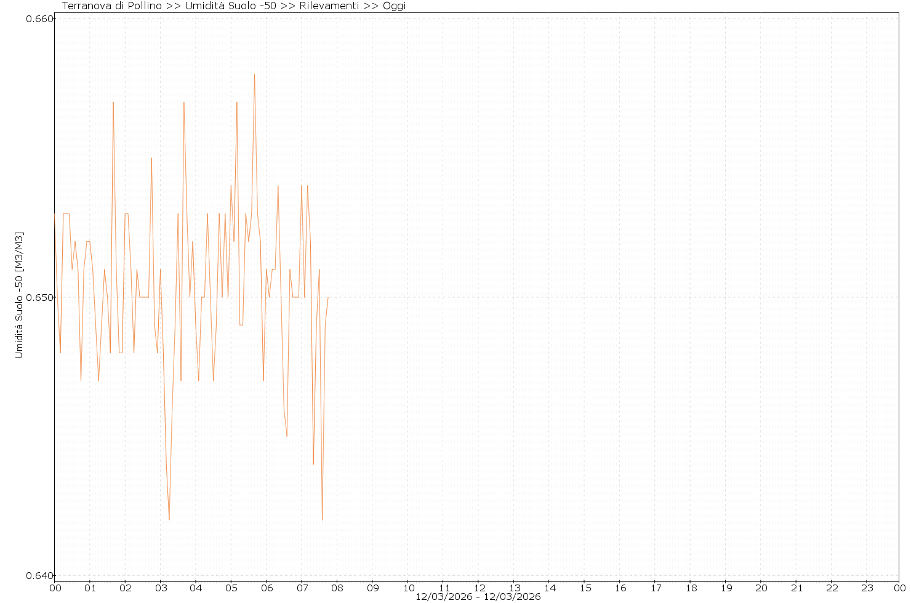Click hour 18 on the time axis
Screen dimensions: 911x603
coord(691,588)
